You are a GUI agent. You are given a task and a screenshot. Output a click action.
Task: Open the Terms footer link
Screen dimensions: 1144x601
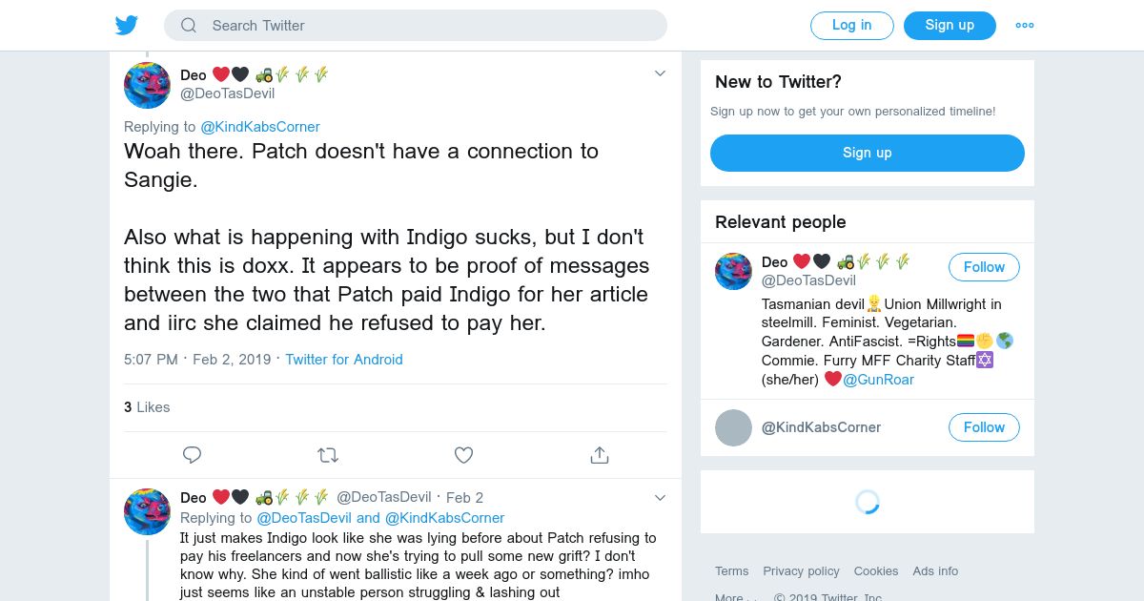coord(731,570)
